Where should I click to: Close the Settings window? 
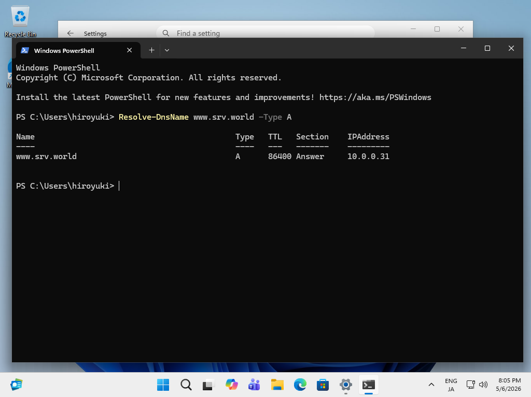pyautogui.click(x=461, y=29)
